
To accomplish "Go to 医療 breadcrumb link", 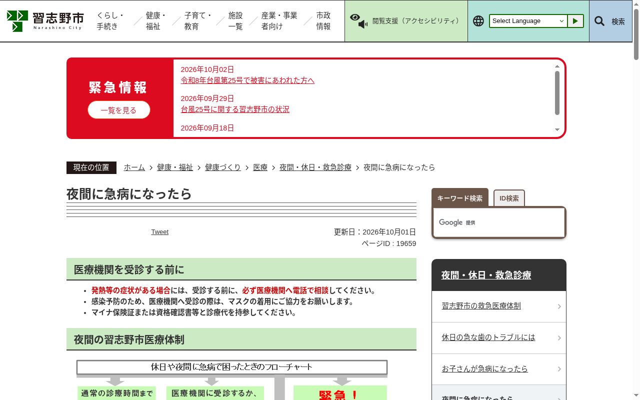I will tap(260, 167).
